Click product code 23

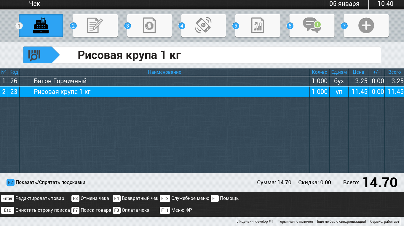click(x=14, y=92)
